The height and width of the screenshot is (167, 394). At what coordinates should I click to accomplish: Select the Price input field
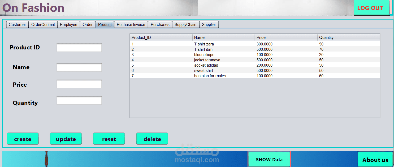(79, 84)
